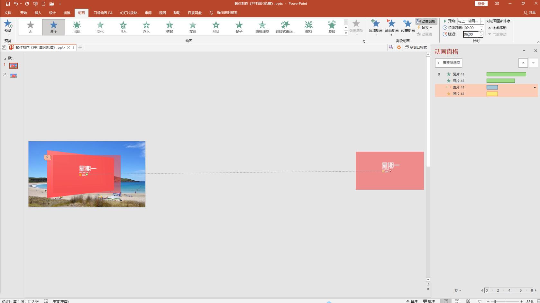Choose the 缩放 (Zoom) animation

pos(309,27)
